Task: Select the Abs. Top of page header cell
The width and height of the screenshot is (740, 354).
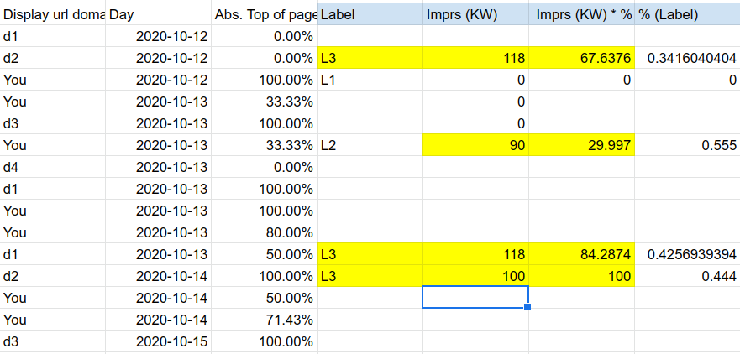Action: tap(265, 14)
